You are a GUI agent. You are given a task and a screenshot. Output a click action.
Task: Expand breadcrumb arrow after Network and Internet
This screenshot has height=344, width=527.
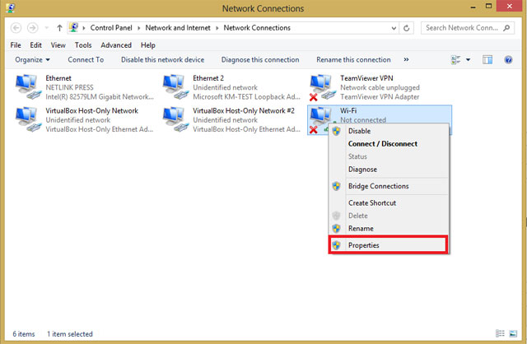point(217,28)
